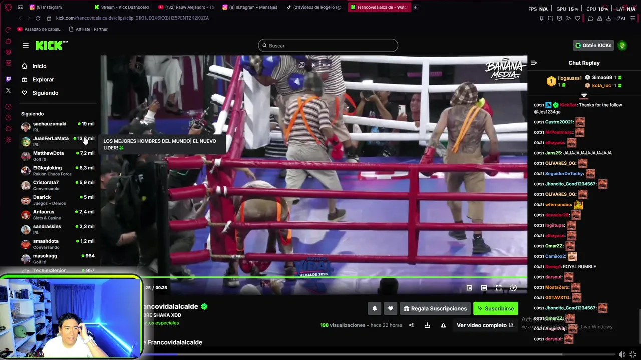The width and height of the screenshot is (641, 360).
Task: Open JuanFerLaMata channel in following list
Action: coord(58,141)
